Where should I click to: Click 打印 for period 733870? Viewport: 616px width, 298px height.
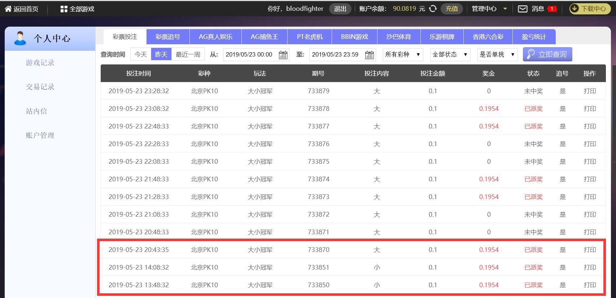click(x=590, y=250)
